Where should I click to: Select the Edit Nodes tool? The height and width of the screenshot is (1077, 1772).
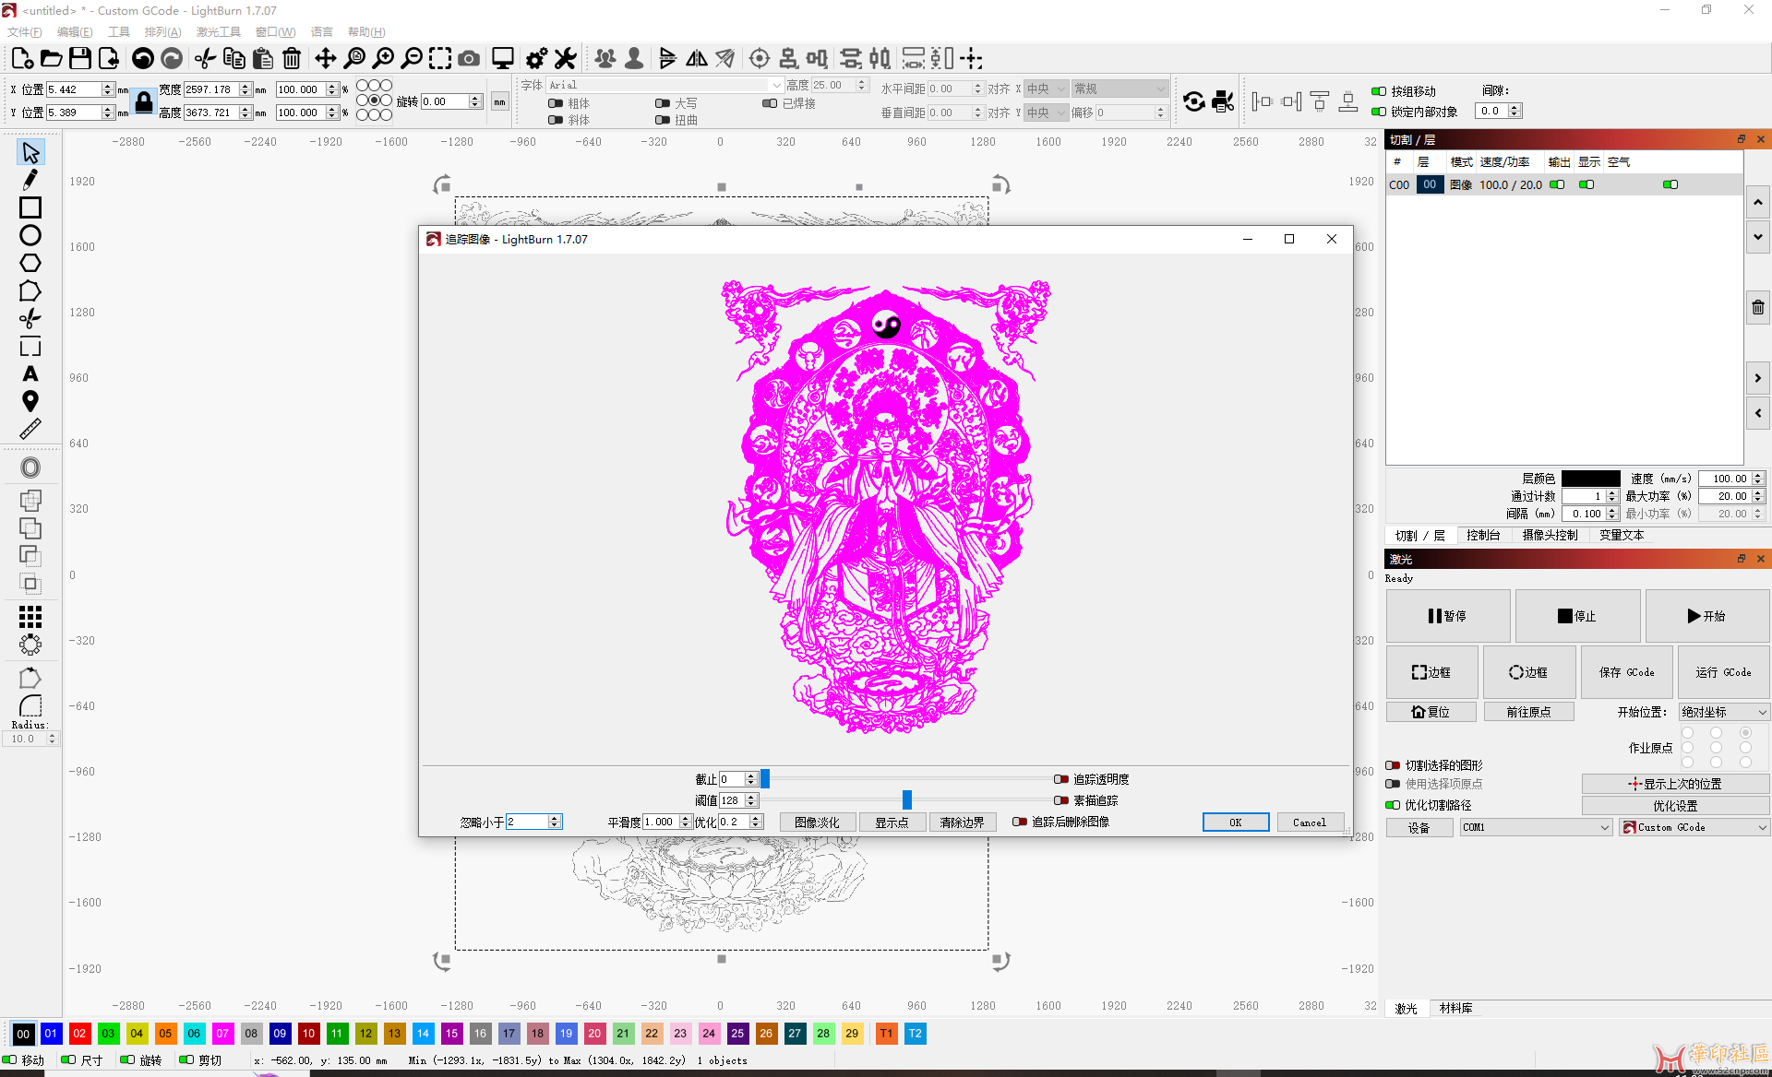(x=30, y=290)
